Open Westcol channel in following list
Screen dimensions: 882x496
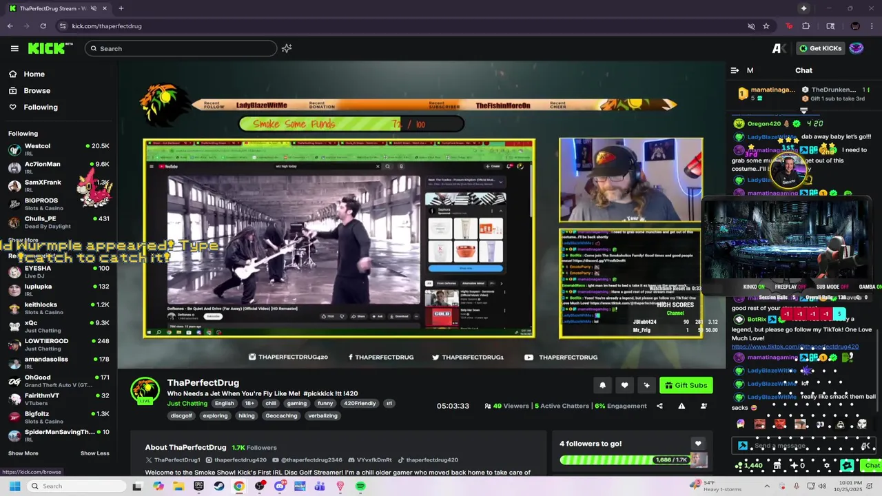coord(58,149)
